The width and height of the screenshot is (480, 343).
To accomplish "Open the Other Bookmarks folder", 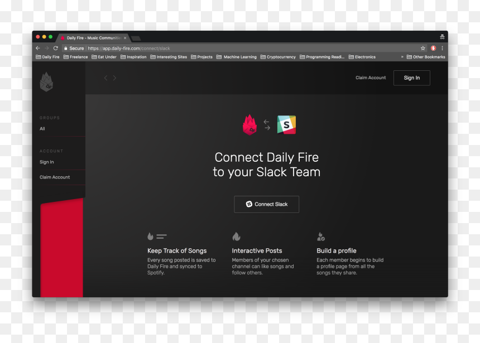I will click(426, 57).
